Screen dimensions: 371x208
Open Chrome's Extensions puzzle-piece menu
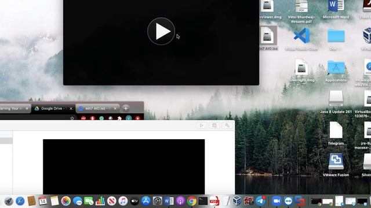click(119, 118)
